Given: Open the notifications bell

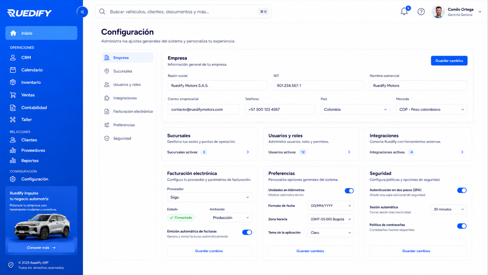Looking at the screenshot, I should [x=404, y=12].
